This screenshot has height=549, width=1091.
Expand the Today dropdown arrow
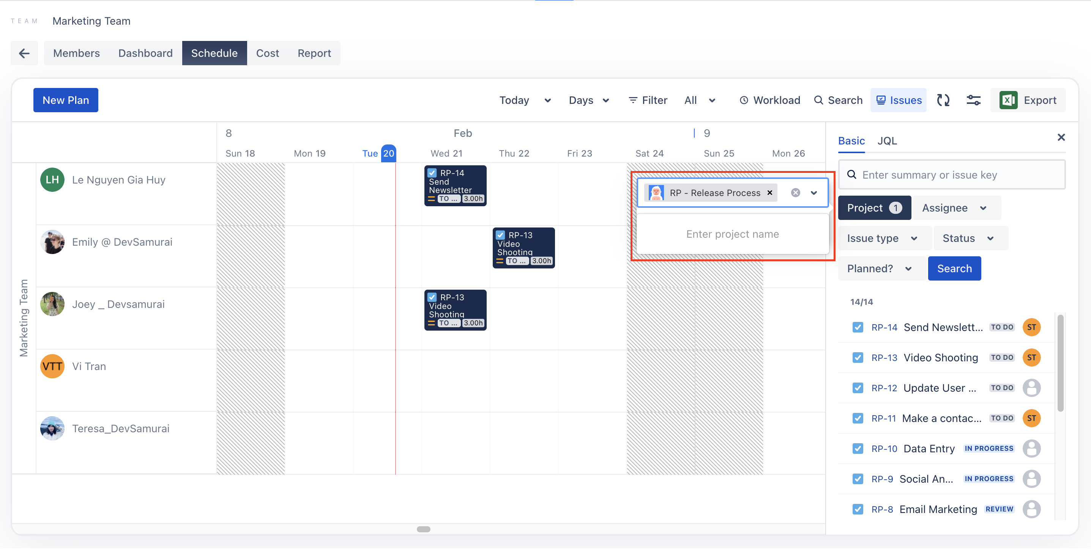pyautogui.click(x=548, y=101)
